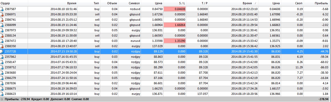The width and height of the screenshot is (331, 102).
Task: Click the order icon for 2387587
Action: [2, 9]
